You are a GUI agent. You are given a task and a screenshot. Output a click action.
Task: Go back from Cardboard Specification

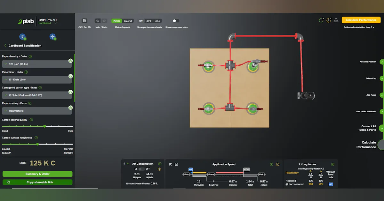click(5, 46)
